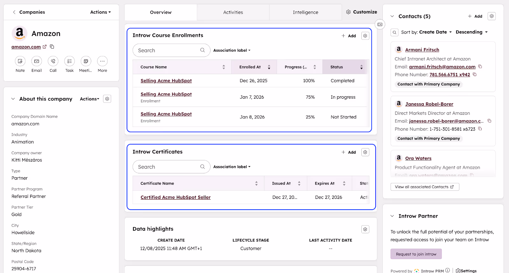Copy Armani Fritsch's email address
The width and height of the screenshot is (509, 273).
(x=480, y=67)
